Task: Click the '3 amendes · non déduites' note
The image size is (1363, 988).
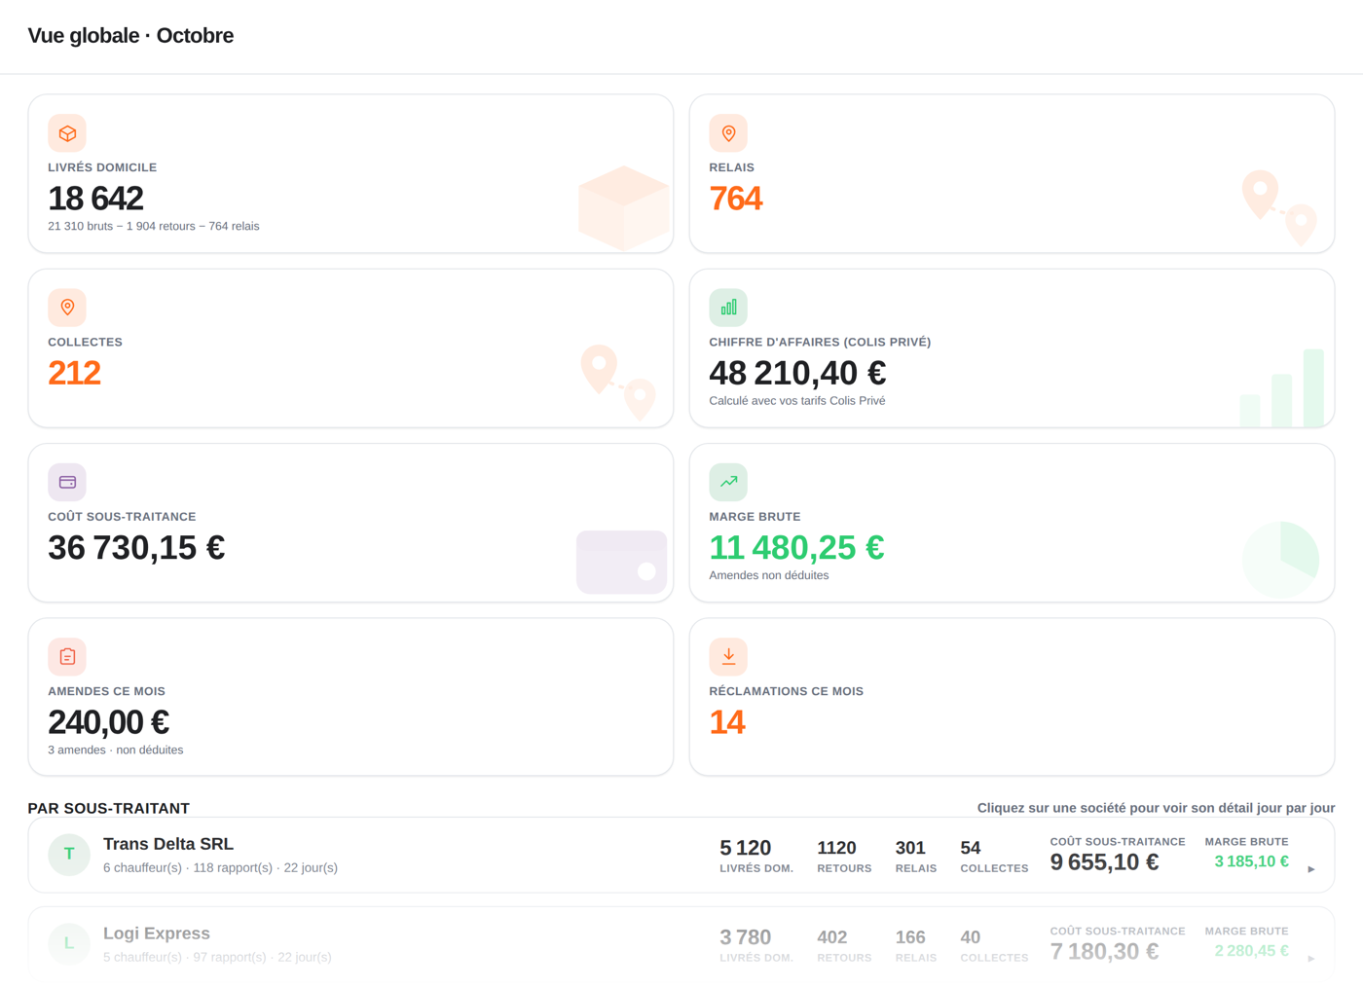Action: click(x=116, y=750)
